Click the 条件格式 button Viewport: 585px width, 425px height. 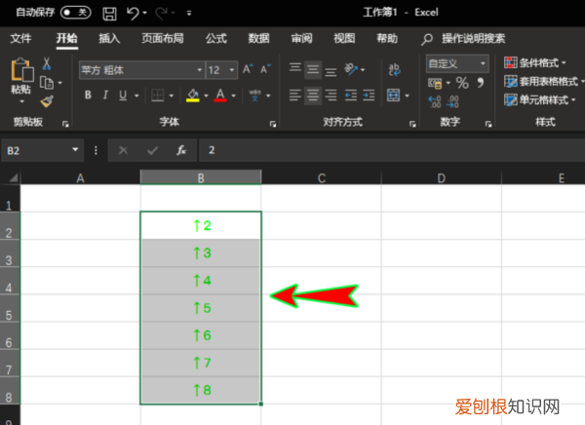[x=535, y=62]
